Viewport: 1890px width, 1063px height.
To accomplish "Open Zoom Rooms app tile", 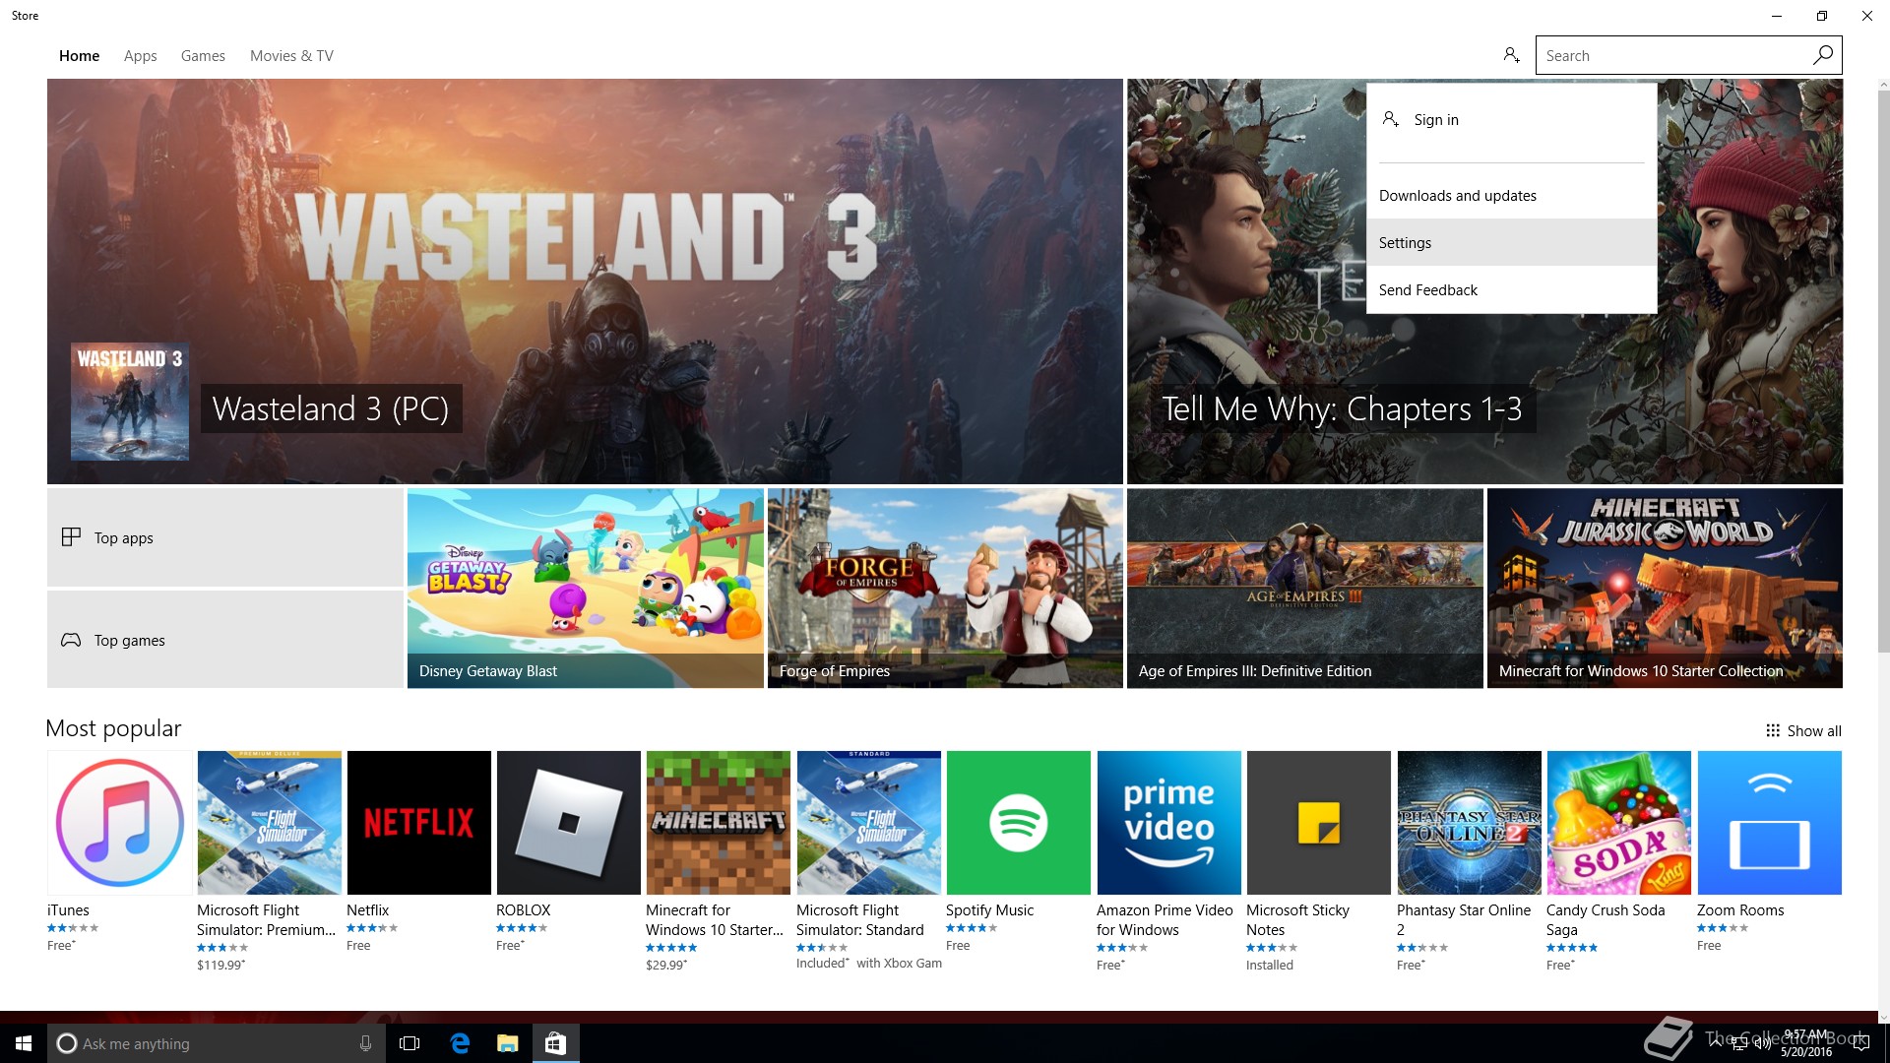I will click(1769, 823).
